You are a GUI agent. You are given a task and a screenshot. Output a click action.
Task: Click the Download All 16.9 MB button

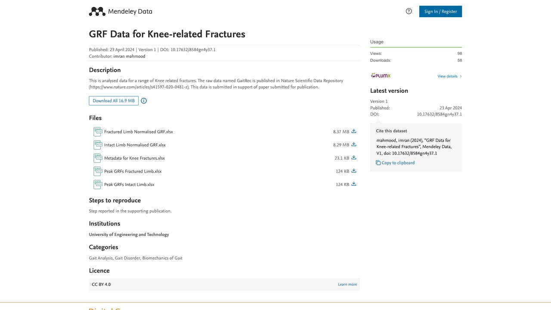[x=114, y=101]
